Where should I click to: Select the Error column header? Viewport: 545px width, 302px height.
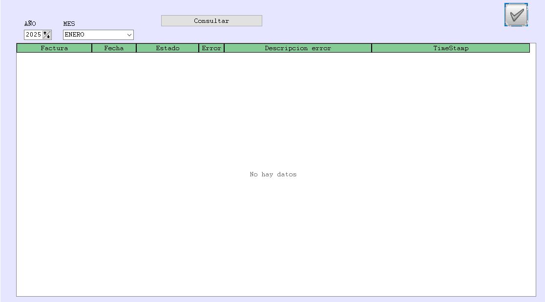211,48
